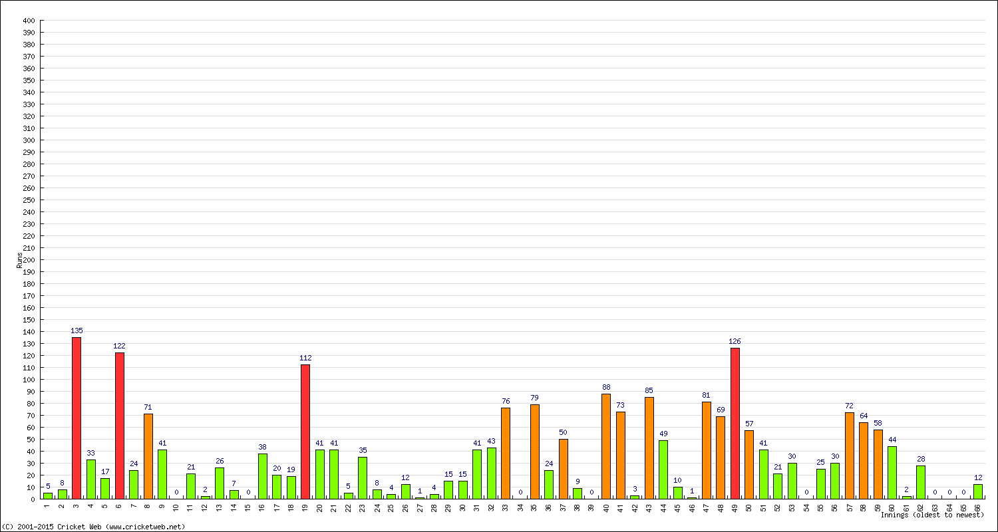
Task: Click the value label 17
Action: pos(105,471)
